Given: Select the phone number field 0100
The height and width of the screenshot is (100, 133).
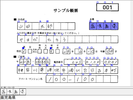Looking at the screenshot, I should point(93,62).
